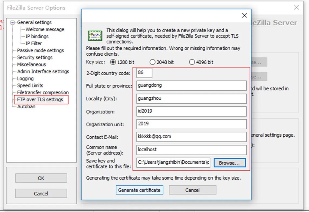Open Security settings page

35,58
